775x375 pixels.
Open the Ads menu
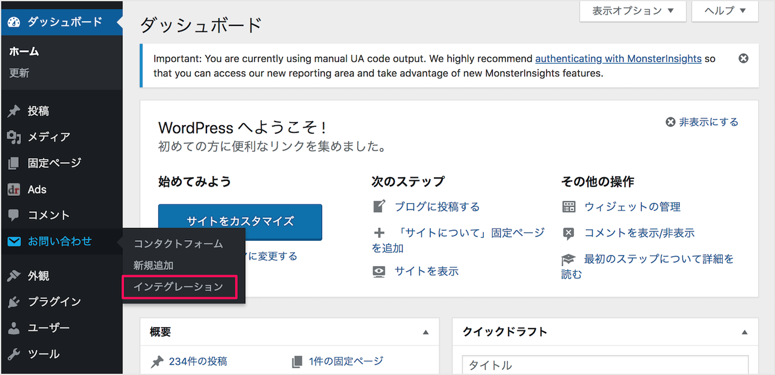(61, 189)
